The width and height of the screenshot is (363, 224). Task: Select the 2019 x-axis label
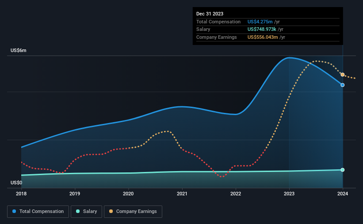[x=75, y=194]
